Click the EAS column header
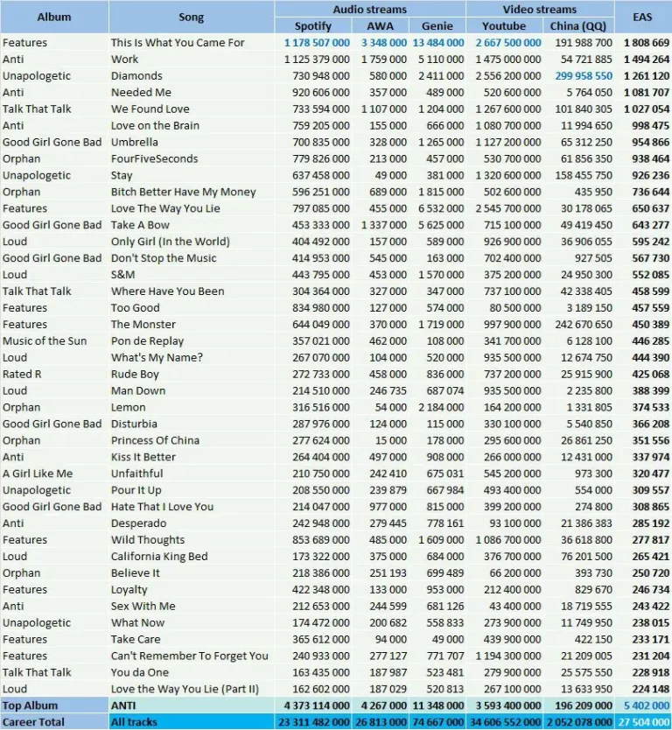Viewport: 672px width, 730px height. coord(643,17)
